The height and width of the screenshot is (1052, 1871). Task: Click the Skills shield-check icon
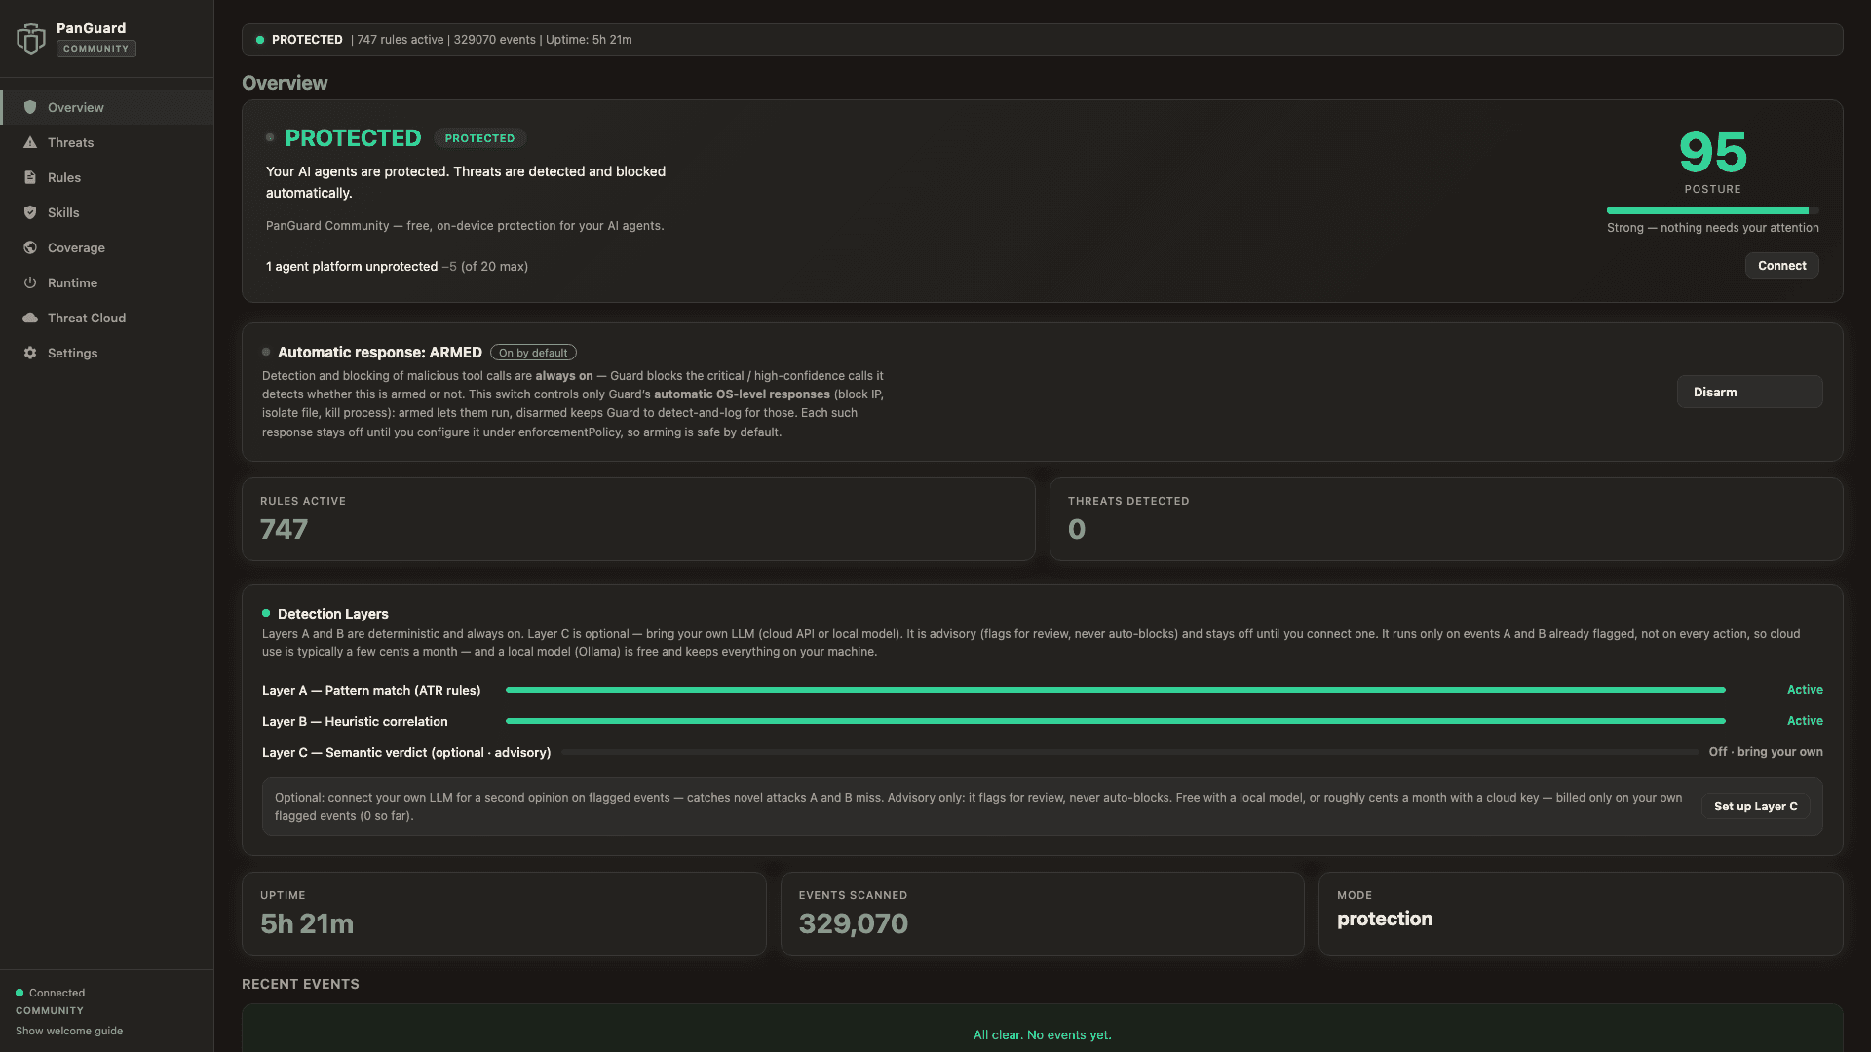click(x=30, y=212)
